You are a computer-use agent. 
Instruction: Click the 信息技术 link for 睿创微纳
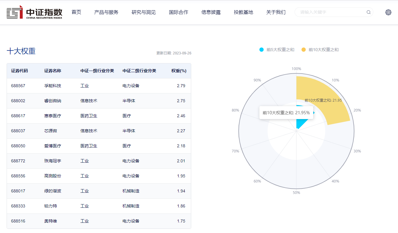(x=89, y=101)
